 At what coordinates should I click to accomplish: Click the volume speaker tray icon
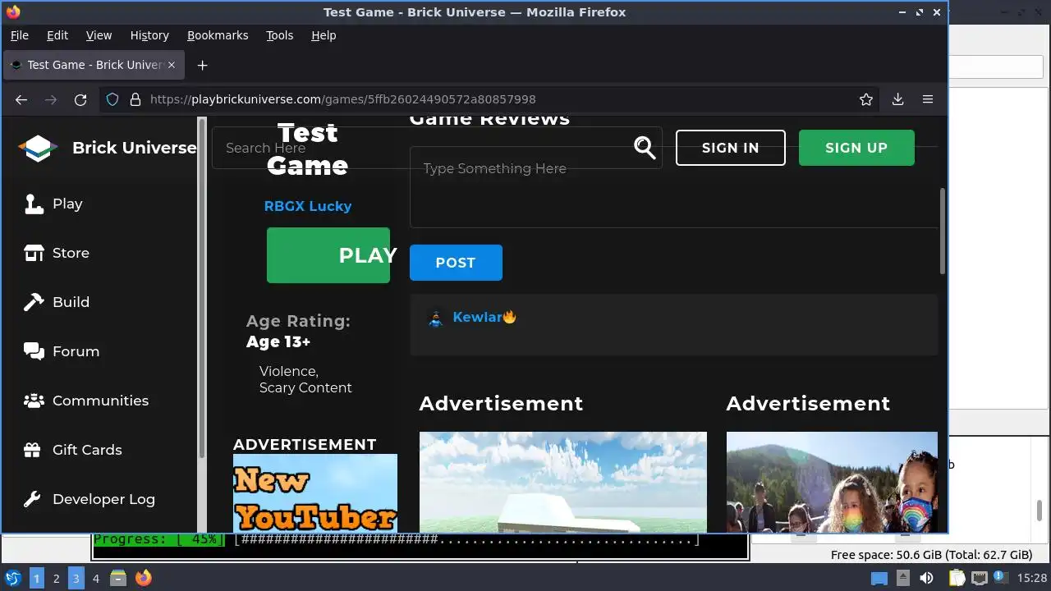click(x=927, y=578)
